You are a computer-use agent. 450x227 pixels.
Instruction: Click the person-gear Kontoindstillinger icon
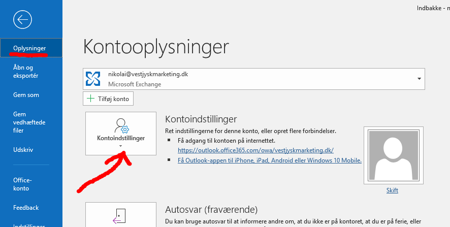[121, 125]
